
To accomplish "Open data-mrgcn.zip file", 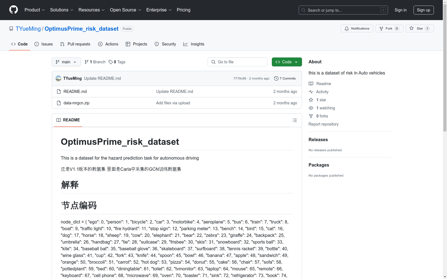I will (x=76, y=103).
